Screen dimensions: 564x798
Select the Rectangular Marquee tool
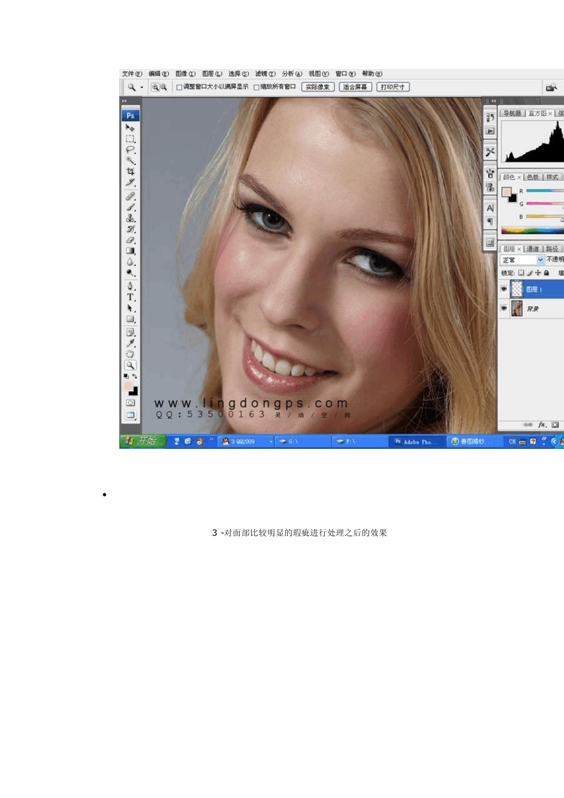coord(130,139)
